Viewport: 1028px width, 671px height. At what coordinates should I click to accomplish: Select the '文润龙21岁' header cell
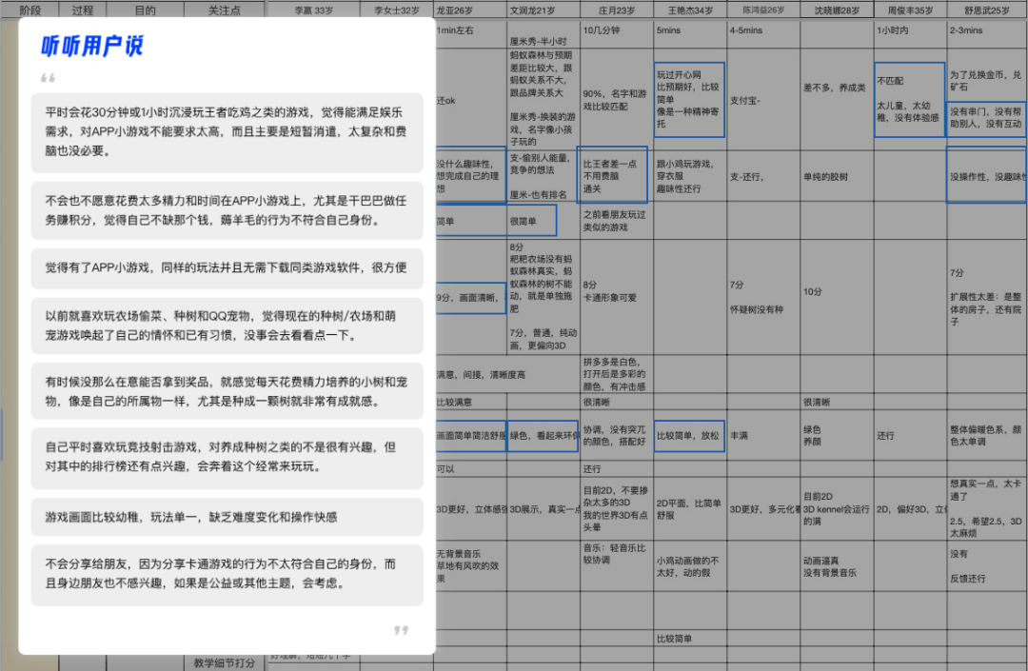coord(544,10)
